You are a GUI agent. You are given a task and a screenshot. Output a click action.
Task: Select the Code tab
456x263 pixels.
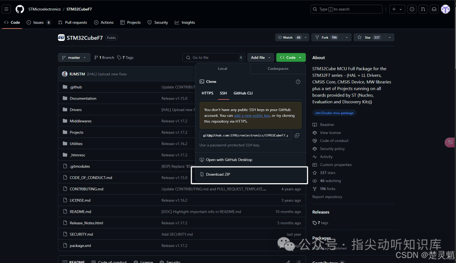click(x=12, y=22)
